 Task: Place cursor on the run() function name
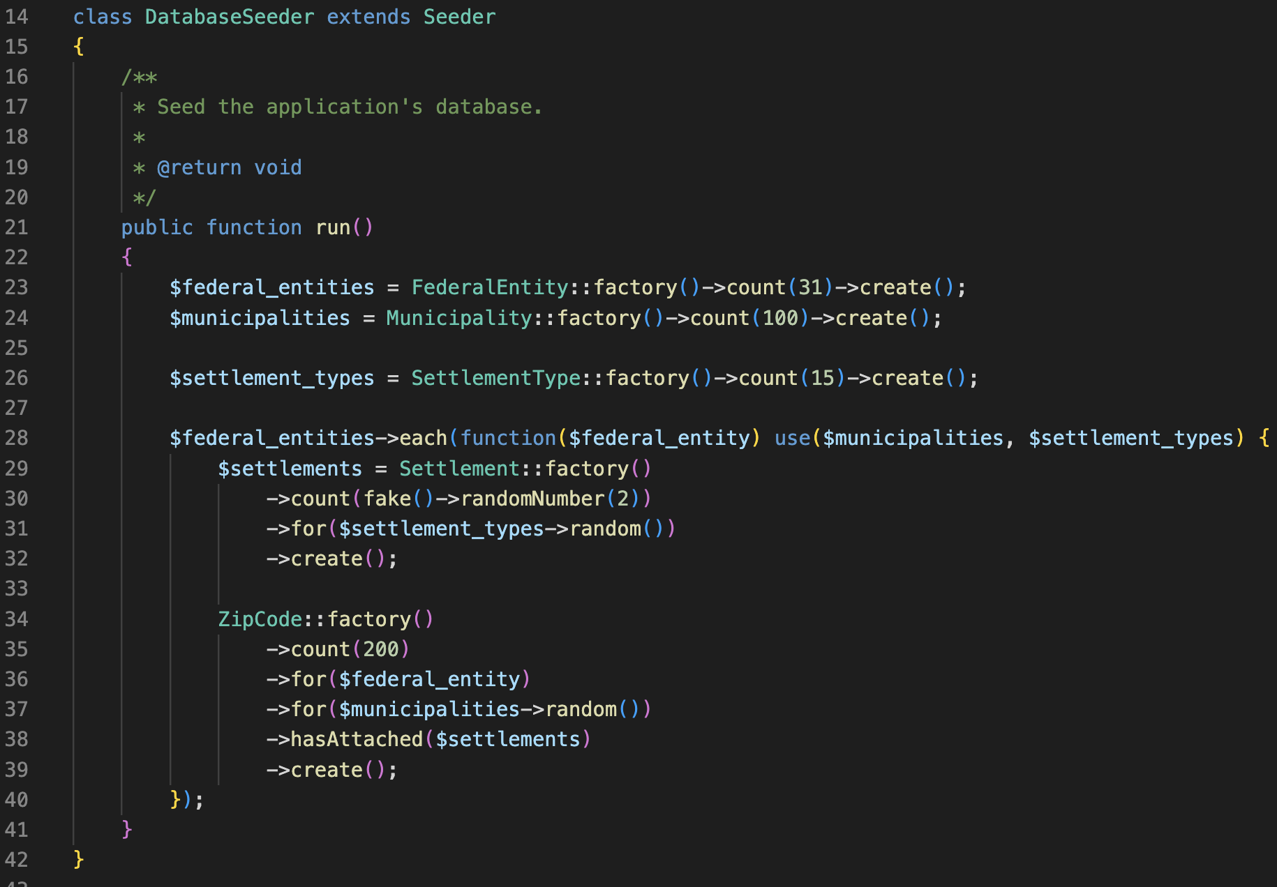coord(335,227)
